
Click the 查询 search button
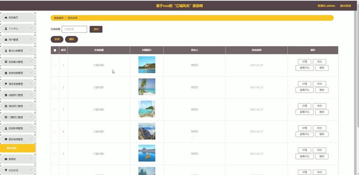[96, 29]
